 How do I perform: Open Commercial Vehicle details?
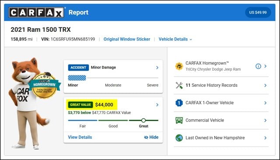221,120
